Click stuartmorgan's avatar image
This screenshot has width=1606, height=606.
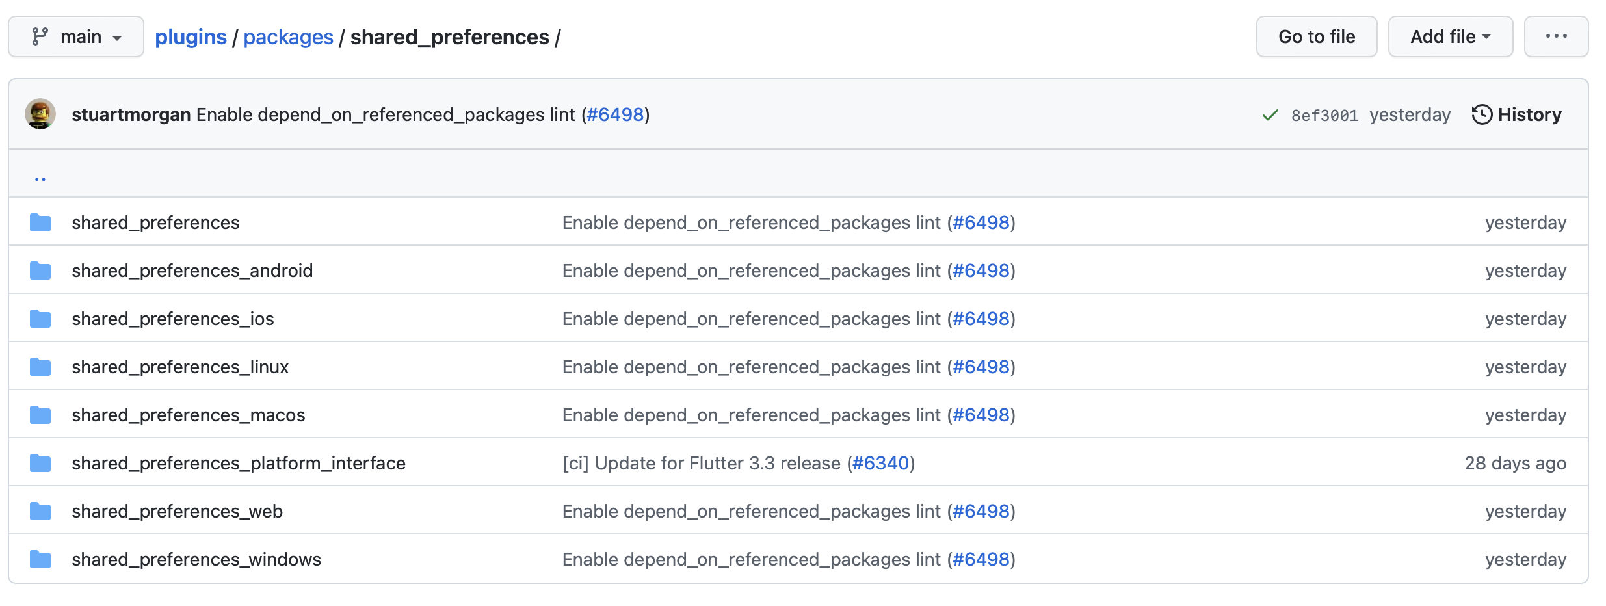point(40,114)
